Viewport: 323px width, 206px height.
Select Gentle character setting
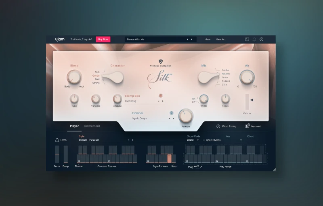(96, 76)
